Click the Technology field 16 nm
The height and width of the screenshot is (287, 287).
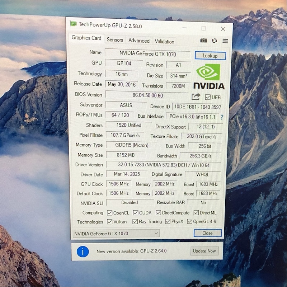pos(122,74)
